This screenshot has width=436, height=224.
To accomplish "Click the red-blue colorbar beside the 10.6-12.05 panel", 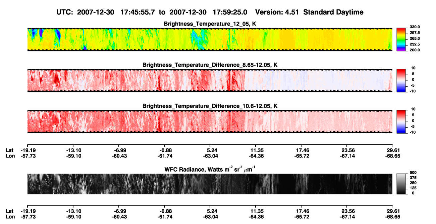I will point(401,122).
